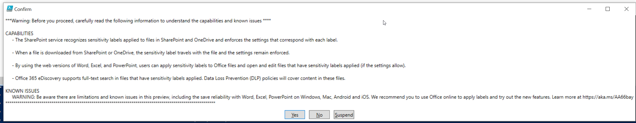Confirm by clicking the Yes button
636x123 pixels.
295,115
